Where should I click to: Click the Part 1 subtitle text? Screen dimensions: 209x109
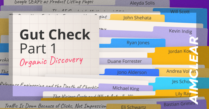pos(38,49)
